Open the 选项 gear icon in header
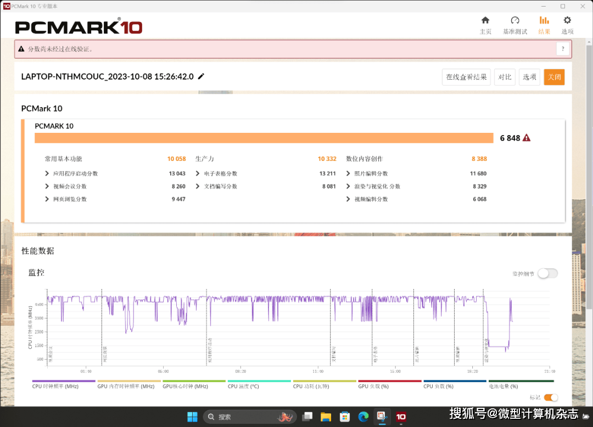The height and width of the screenshot is (427, 593). [x=567, y=20]
